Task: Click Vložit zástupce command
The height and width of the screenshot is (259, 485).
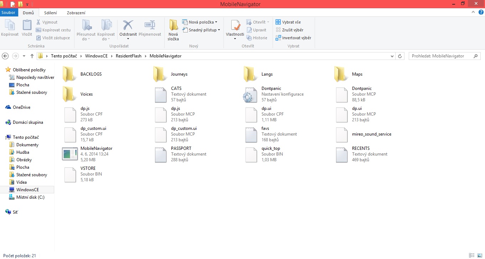Action: pyautogui.click(x=53, y=38)
